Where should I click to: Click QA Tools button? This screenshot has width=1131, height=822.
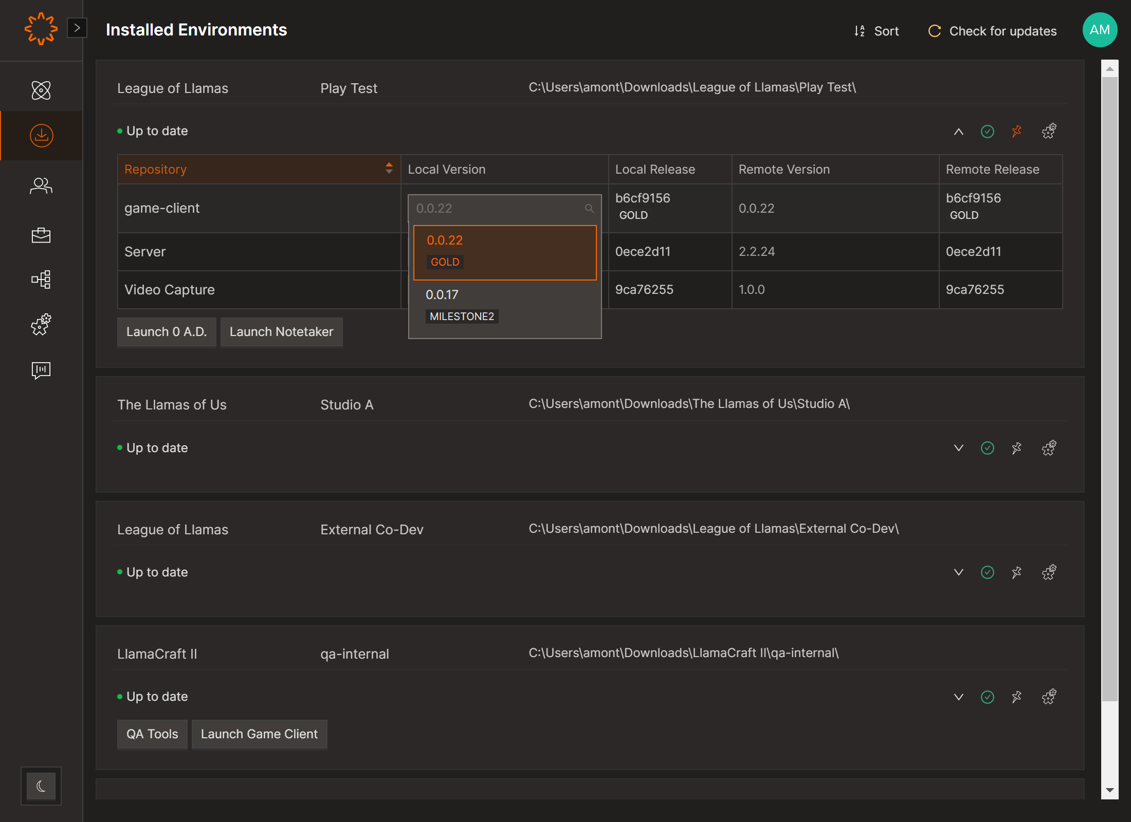[x=152, y=734]
